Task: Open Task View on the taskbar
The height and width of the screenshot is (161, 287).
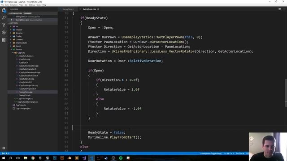Action: click(18, 158)
